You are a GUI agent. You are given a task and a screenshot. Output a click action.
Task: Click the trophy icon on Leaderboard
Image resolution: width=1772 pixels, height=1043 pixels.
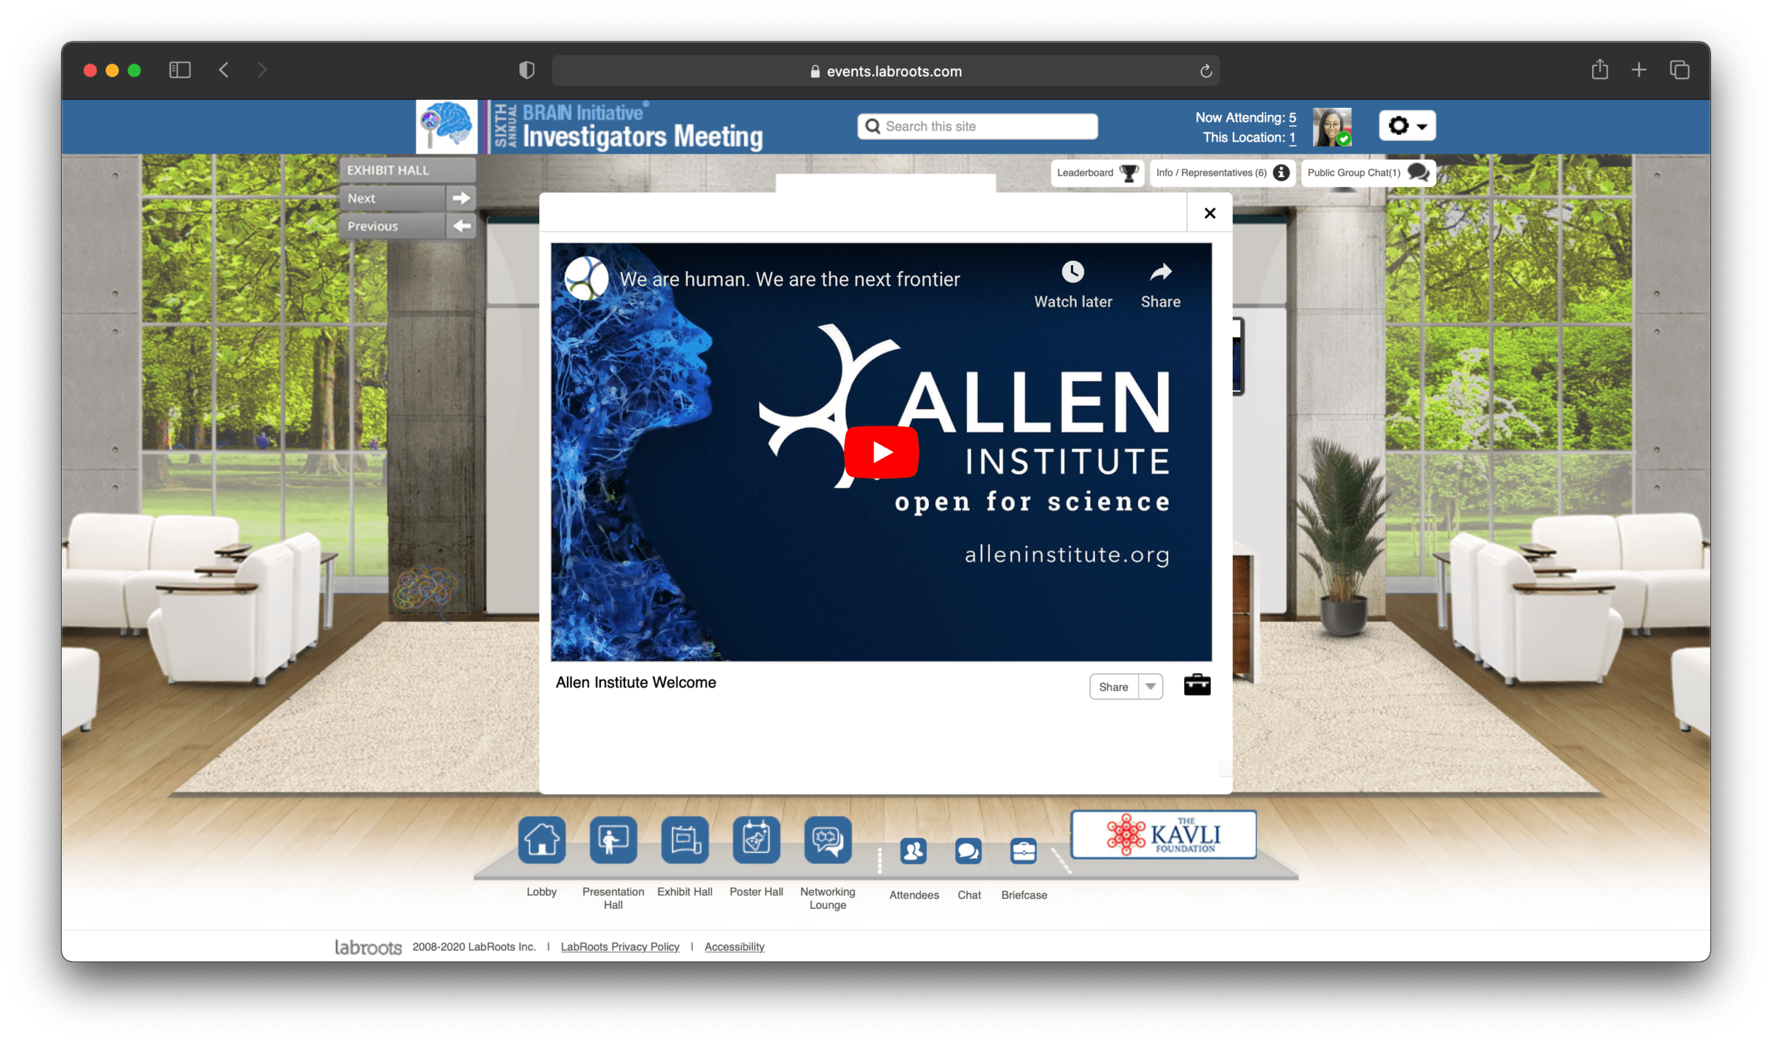[x=1128, y=173]
